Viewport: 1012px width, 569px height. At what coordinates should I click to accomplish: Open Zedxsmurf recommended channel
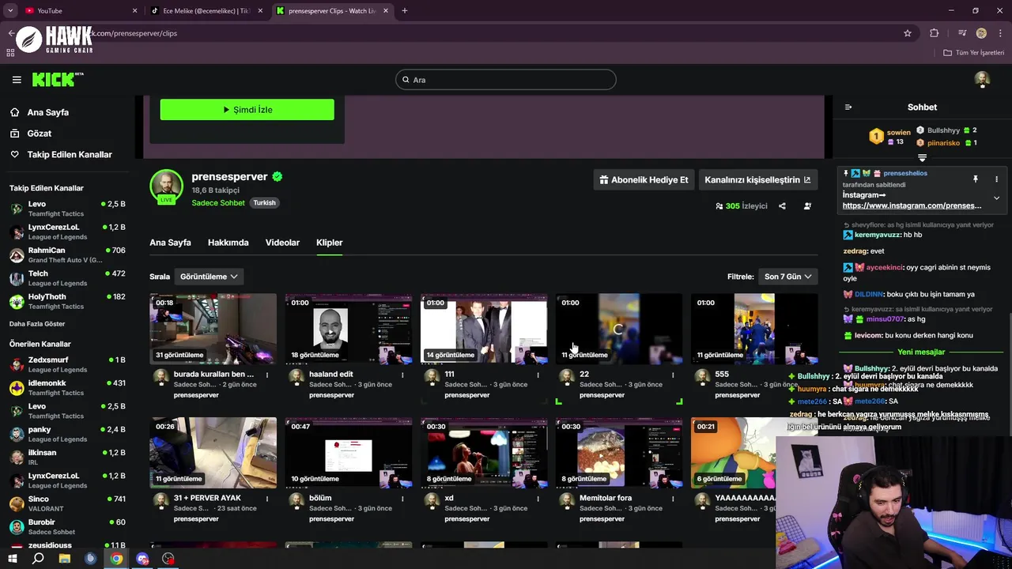coord(67,364)
